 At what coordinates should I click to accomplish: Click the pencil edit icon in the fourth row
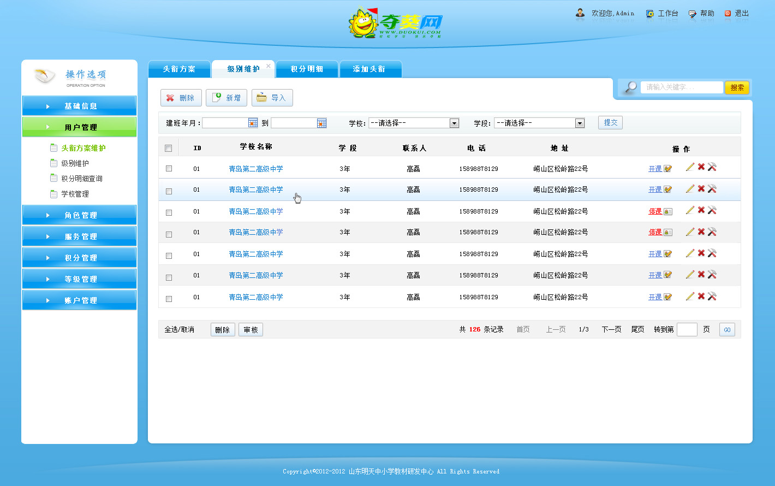pos(690,232)
